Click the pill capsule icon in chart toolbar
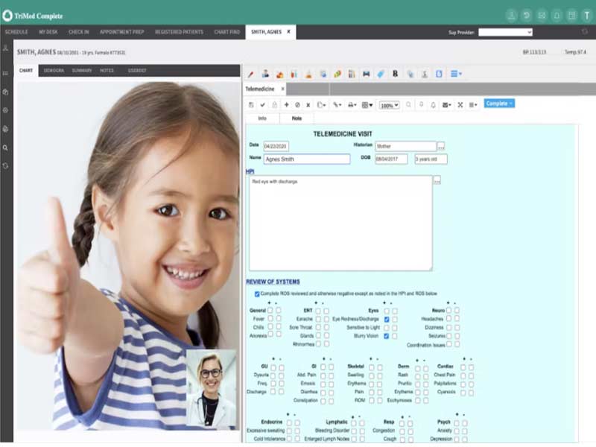The width and height of the screenshot is (596, 447). click(x=337, y=74)
